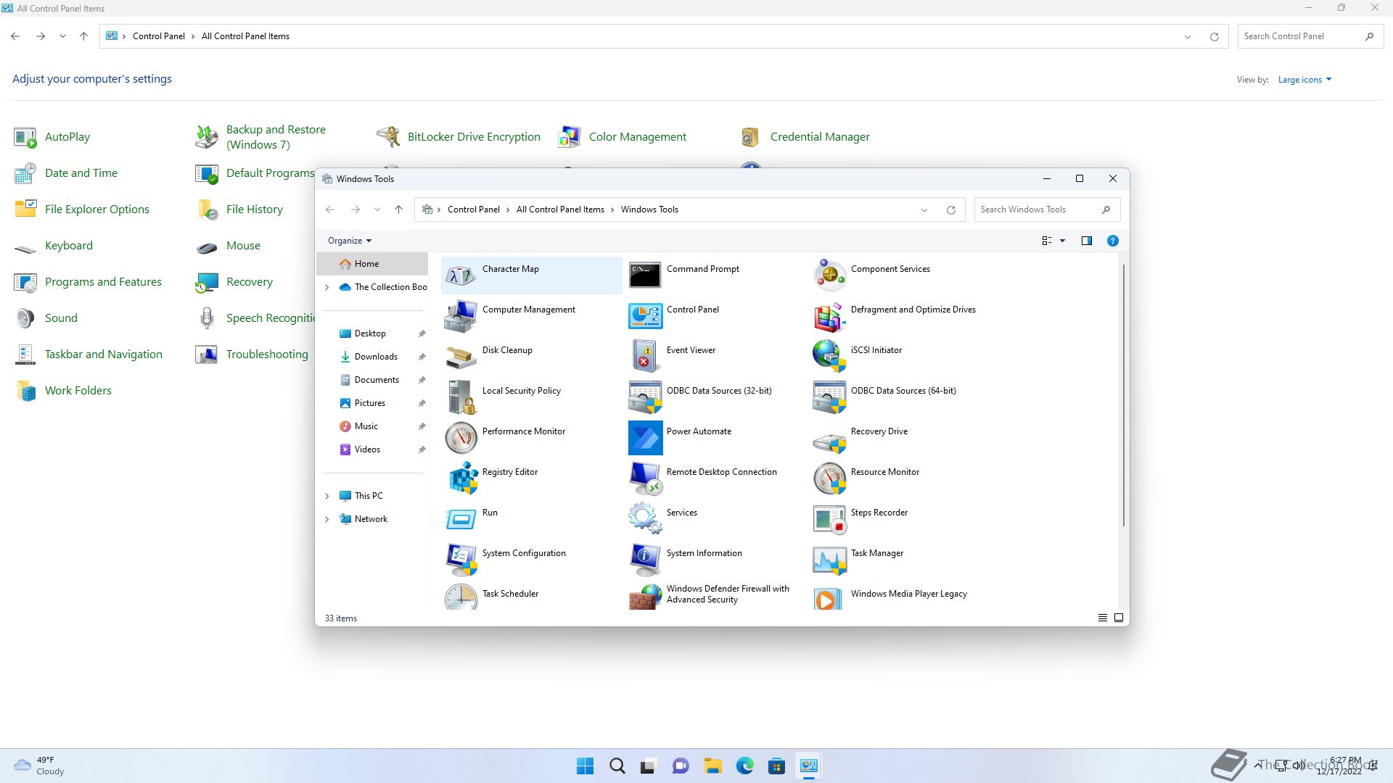Image resolution: width=1393 pixels, height=783 pixels.
Task: Toggle the preview pane in Windows Tools
Action: pos(1086,241)
